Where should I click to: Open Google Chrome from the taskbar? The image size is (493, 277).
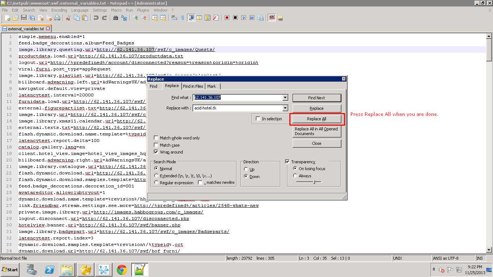click(122, 269)
